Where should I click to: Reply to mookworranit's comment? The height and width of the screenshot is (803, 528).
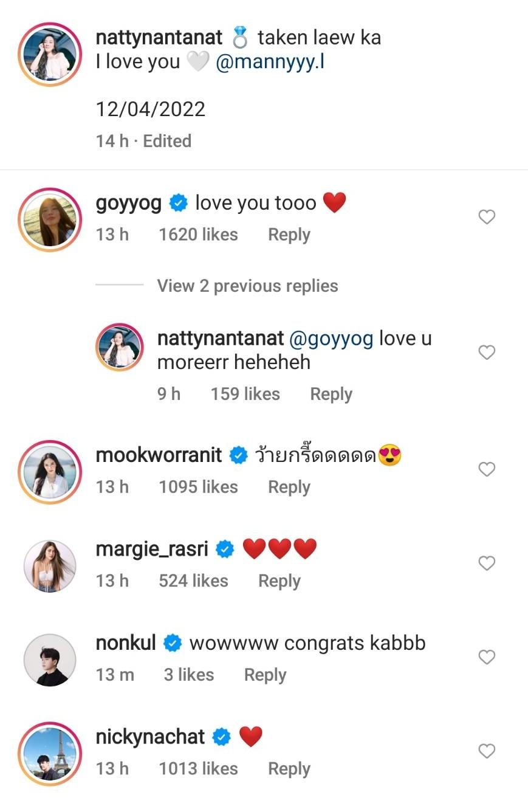[289, 487]
